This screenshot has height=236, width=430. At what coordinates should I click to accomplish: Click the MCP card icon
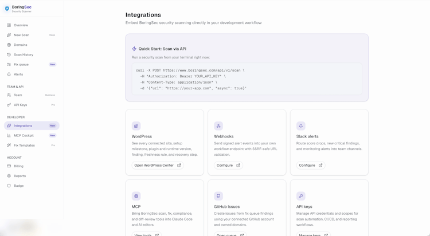pyautogui.click(x=136, y=196)
